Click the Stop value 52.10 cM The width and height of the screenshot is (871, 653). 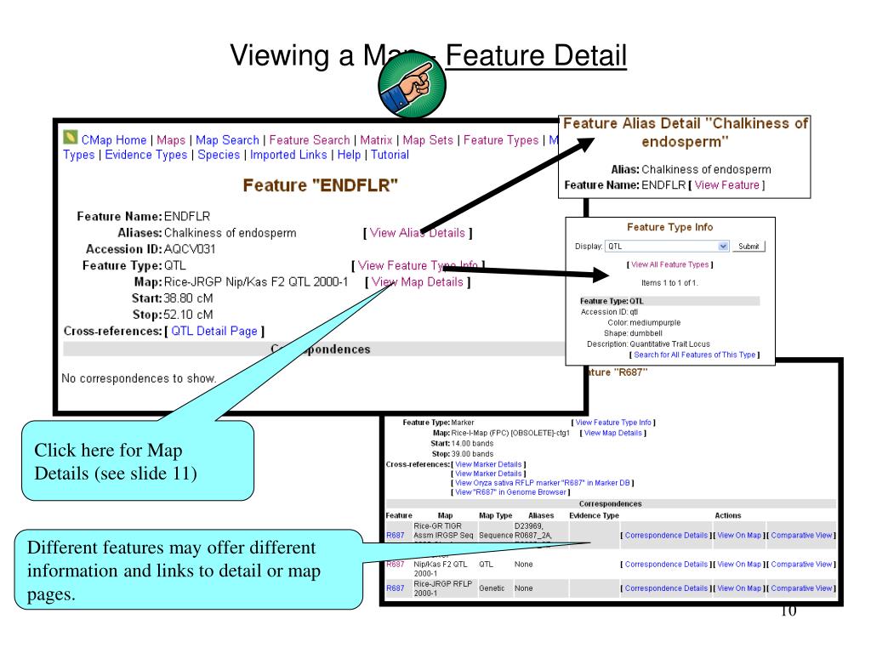(x=188, y=315)
